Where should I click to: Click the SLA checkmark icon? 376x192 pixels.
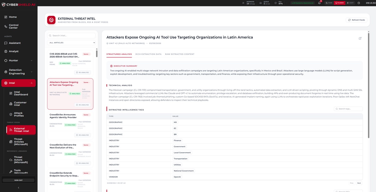pos(275,3)
